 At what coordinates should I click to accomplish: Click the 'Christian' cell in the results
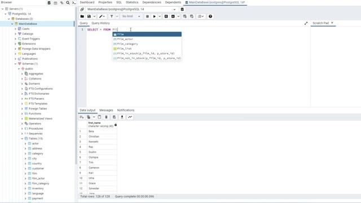[102, 136]
